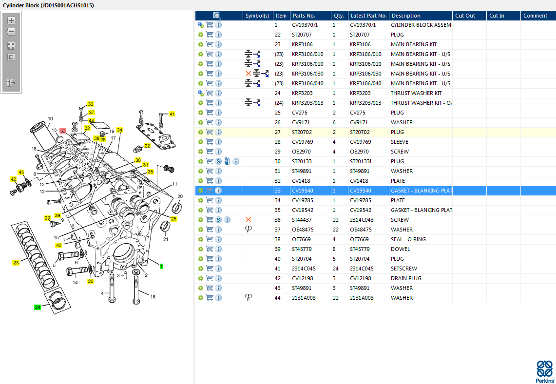The width and height of the screenshot is (556, 384).
Task: Click gears assembly icon for thrust washer kit KRP3203
Action: click(201, 93)
